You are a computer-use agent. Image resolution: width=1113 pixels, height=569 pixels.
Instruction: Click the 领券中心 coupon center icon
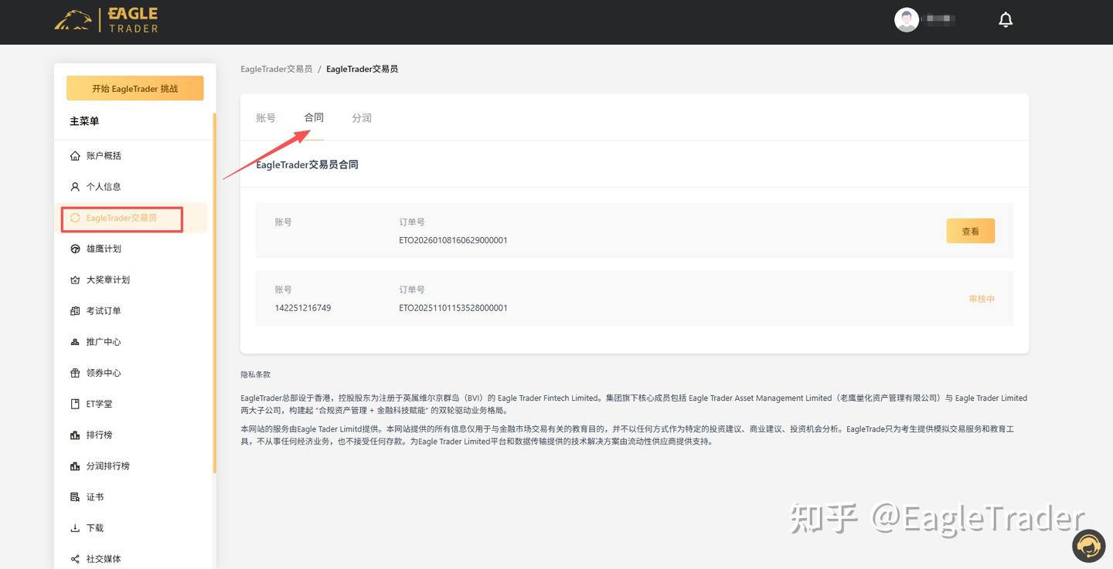coord(73,372)
